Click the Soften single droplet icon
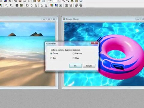This screenshot has height=108, width=144. [31, 5]
